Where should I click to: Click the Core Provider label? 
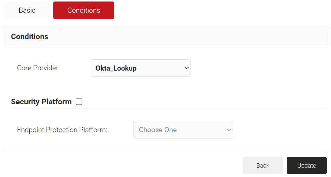[38, 68]
